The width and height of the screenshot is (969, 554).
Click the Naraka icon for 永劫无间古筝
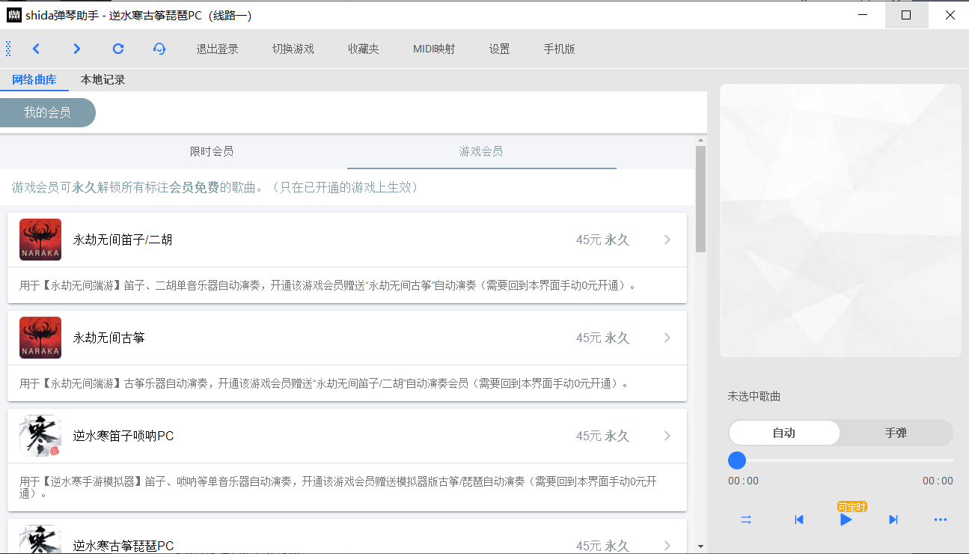pyautogui.click(x=40, y=338)
